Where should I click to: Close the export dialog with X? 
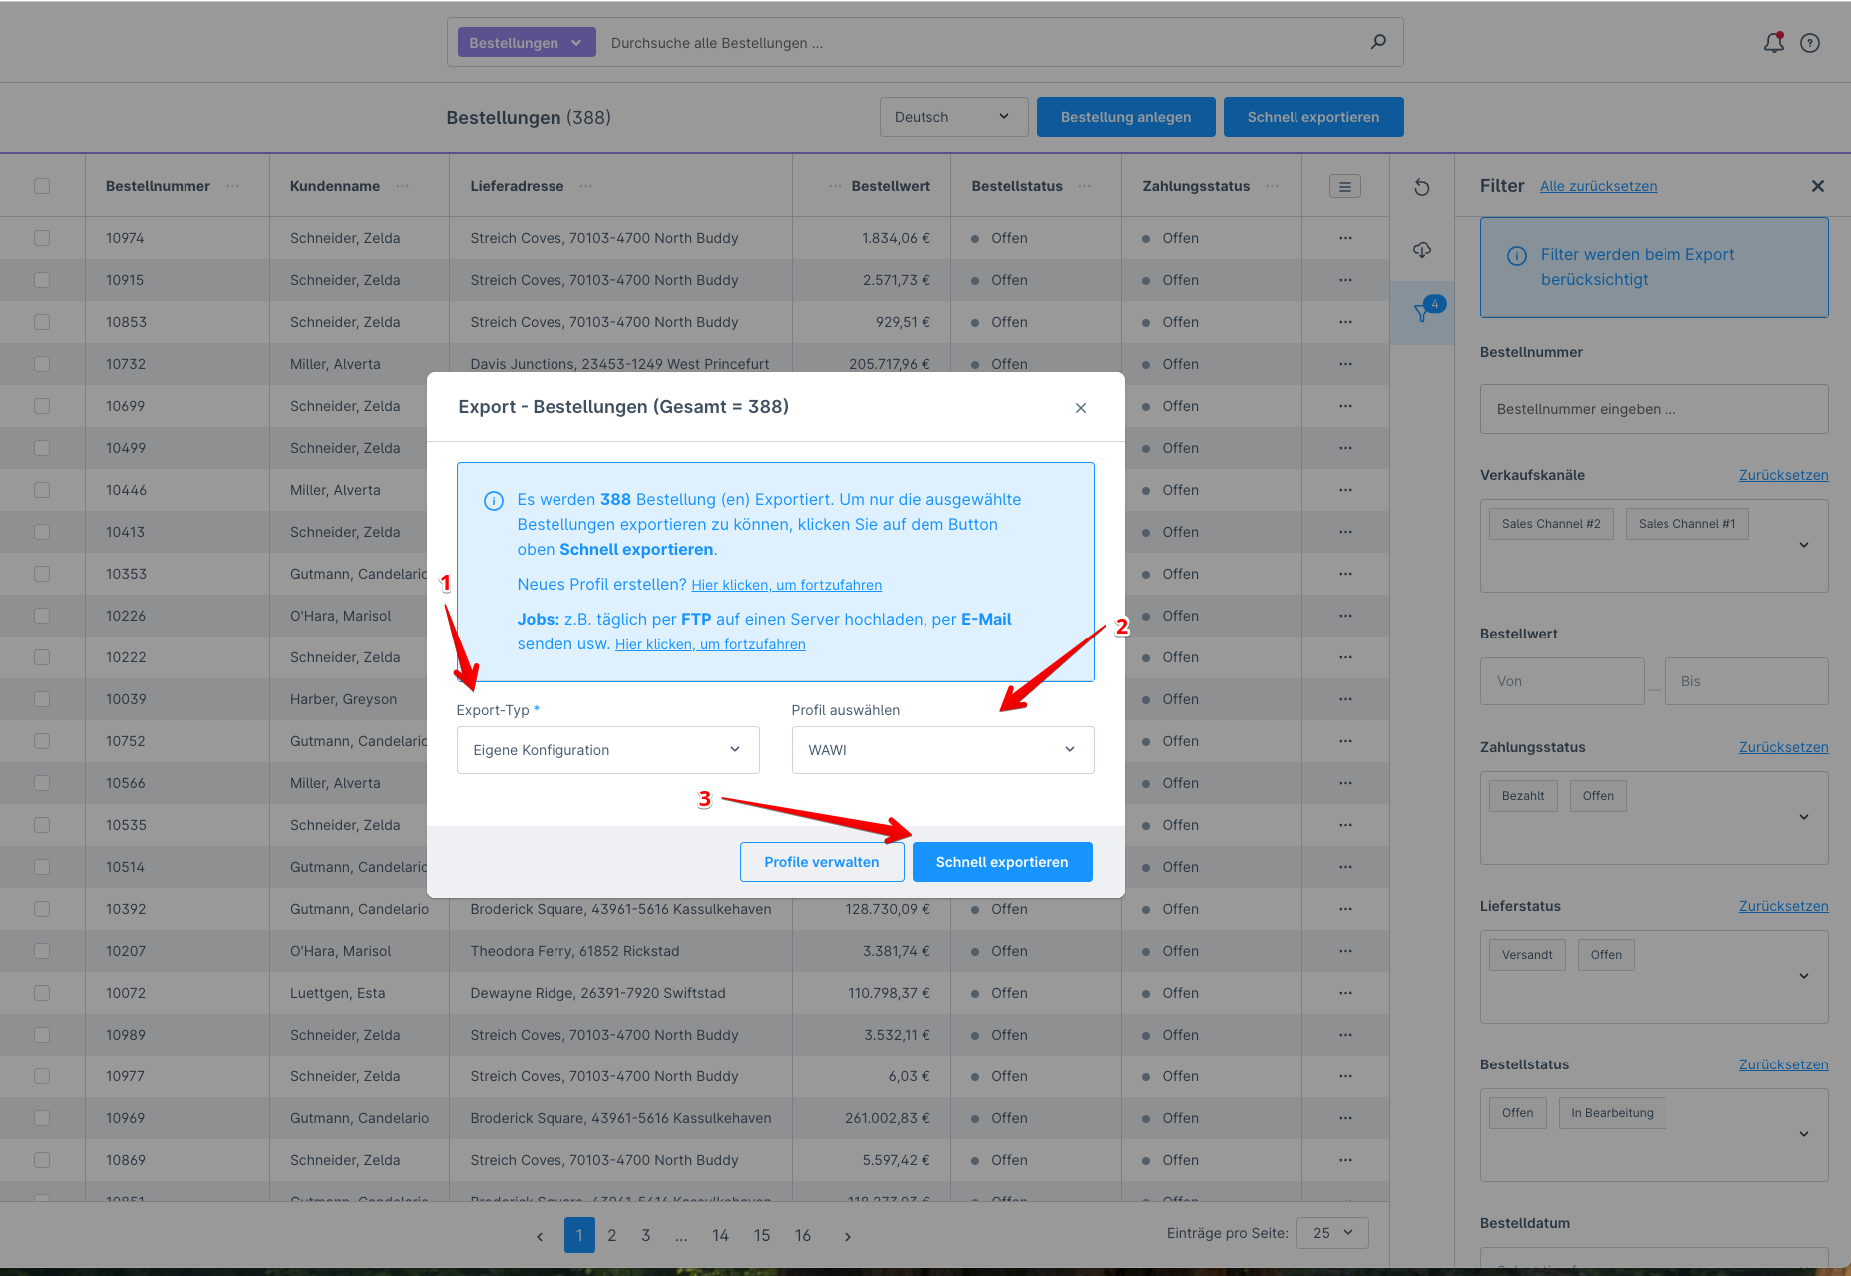[1081, 408]
